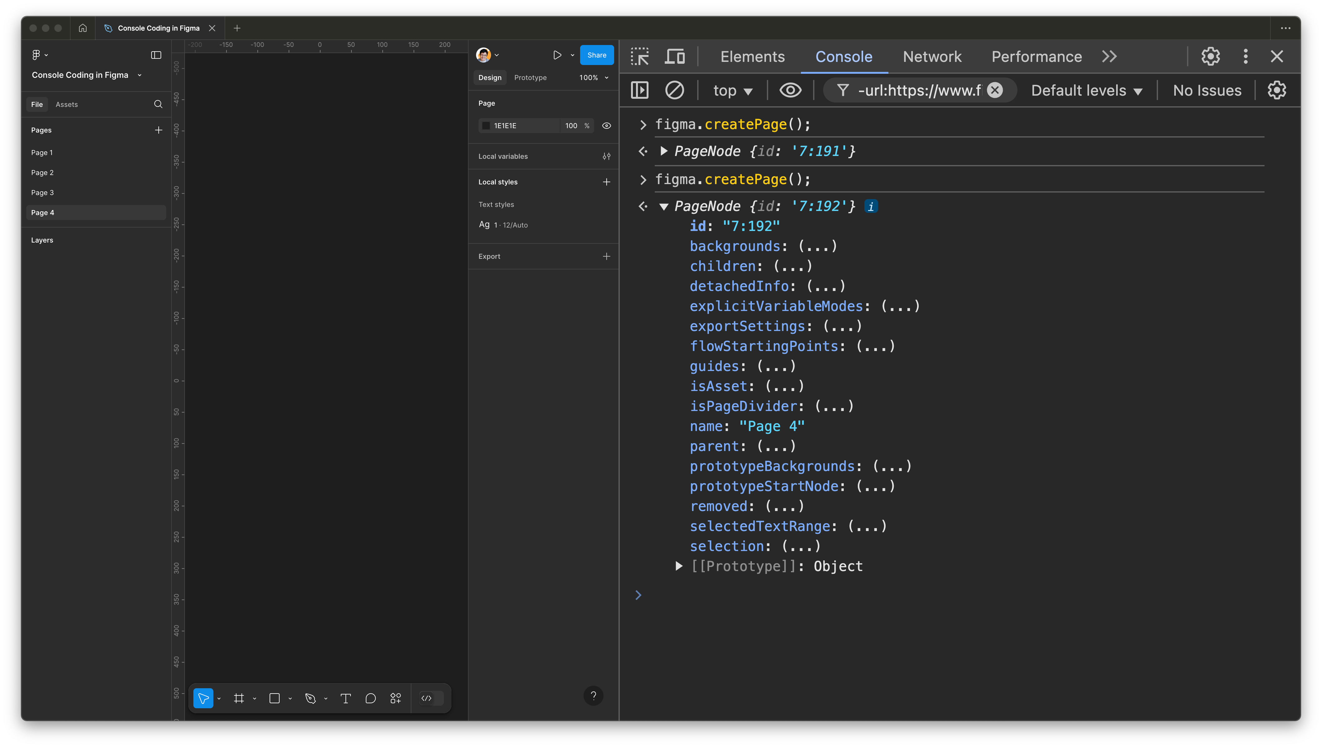
Task: Switch to the Network tab
Action: click(x=932, y=57)
